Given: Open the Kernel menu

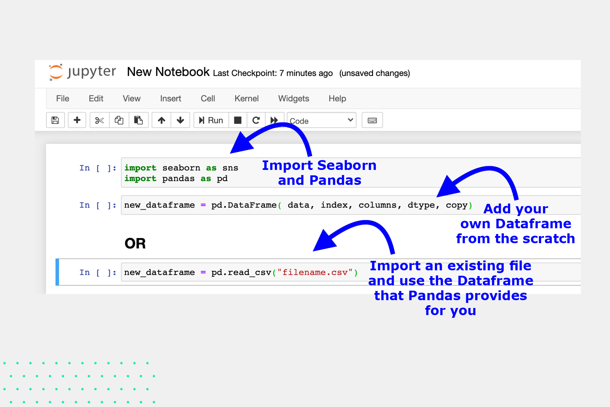Looking at the screenshot, I should (x=246, y=98).
